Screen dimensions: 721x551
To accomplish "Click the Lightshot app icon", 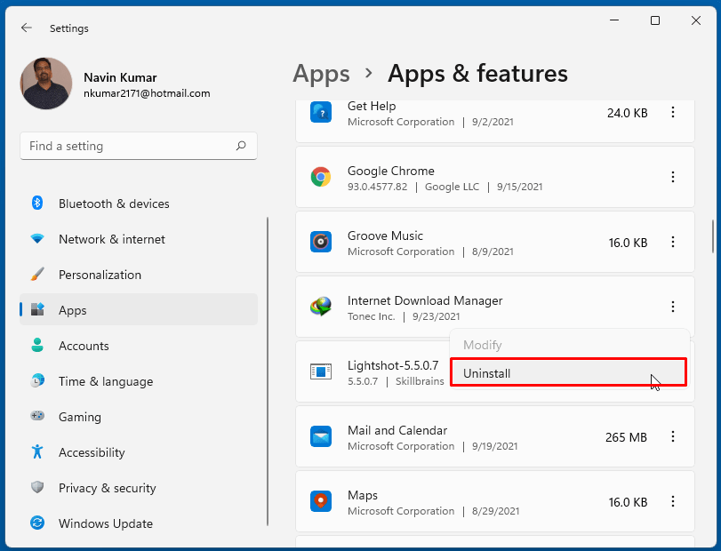I will click(321, 371).
